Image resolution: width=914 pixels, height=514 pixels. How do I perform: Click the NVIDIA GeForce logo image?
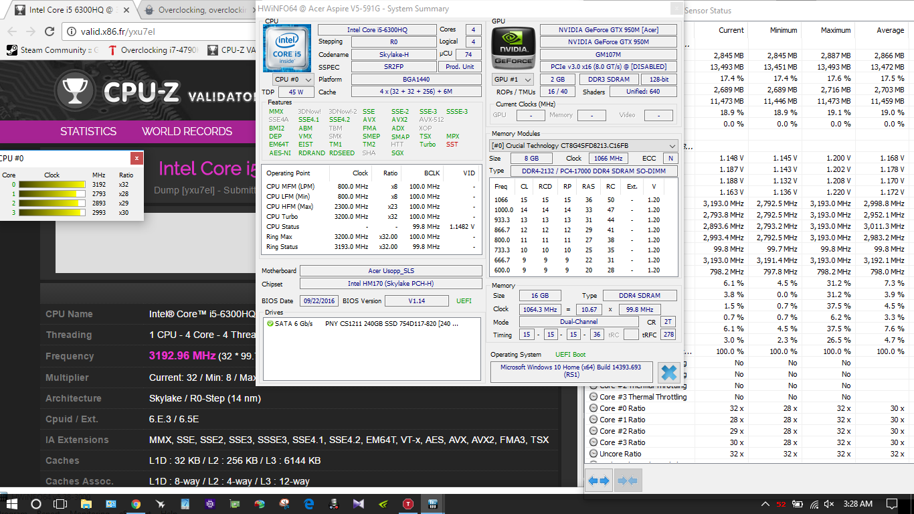click(513, 49)
